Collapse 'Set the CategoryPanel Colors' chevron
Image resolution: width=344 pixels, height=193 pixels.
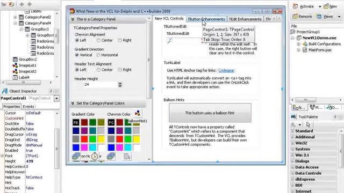click(73, 103)
